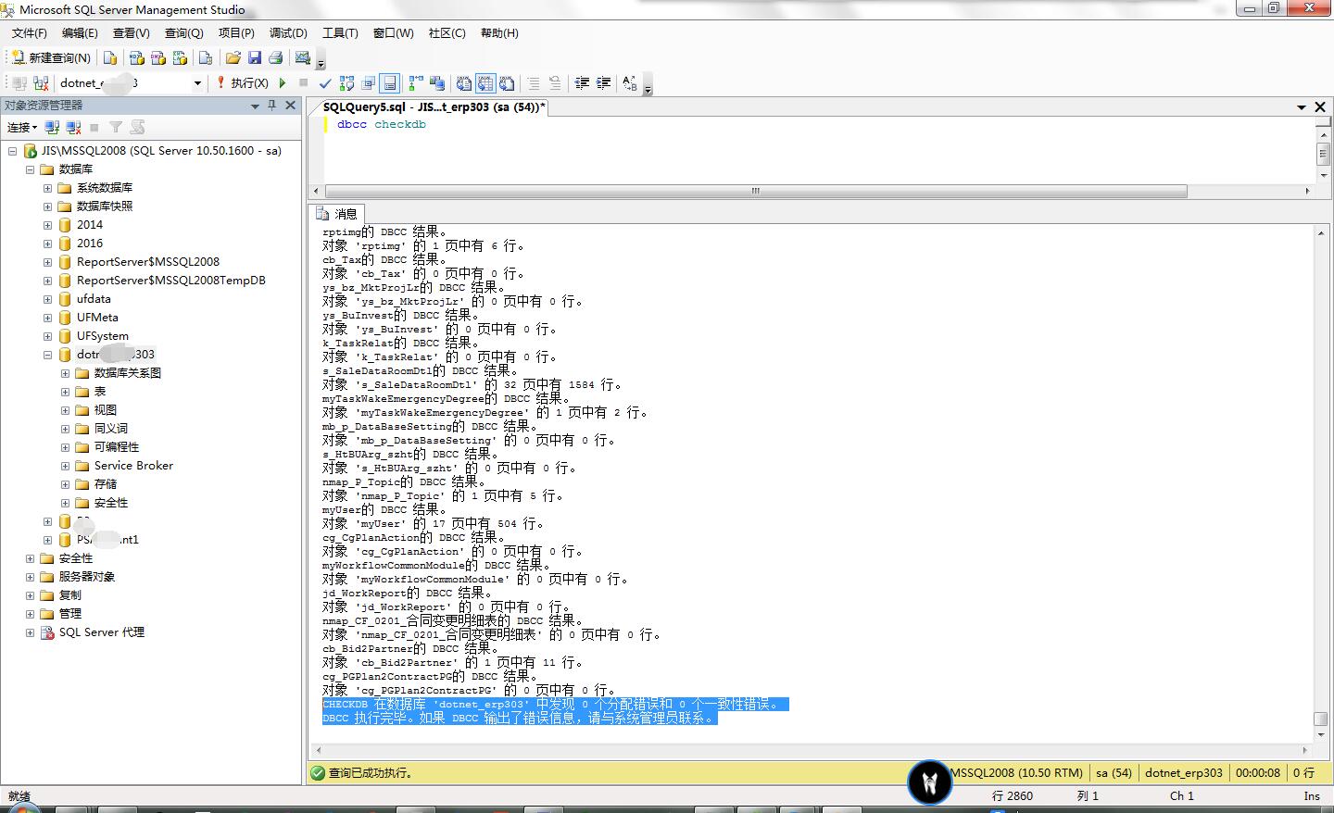
Task: Click the query editor horizontal scrollbar thumb
Action: (755, 191)
